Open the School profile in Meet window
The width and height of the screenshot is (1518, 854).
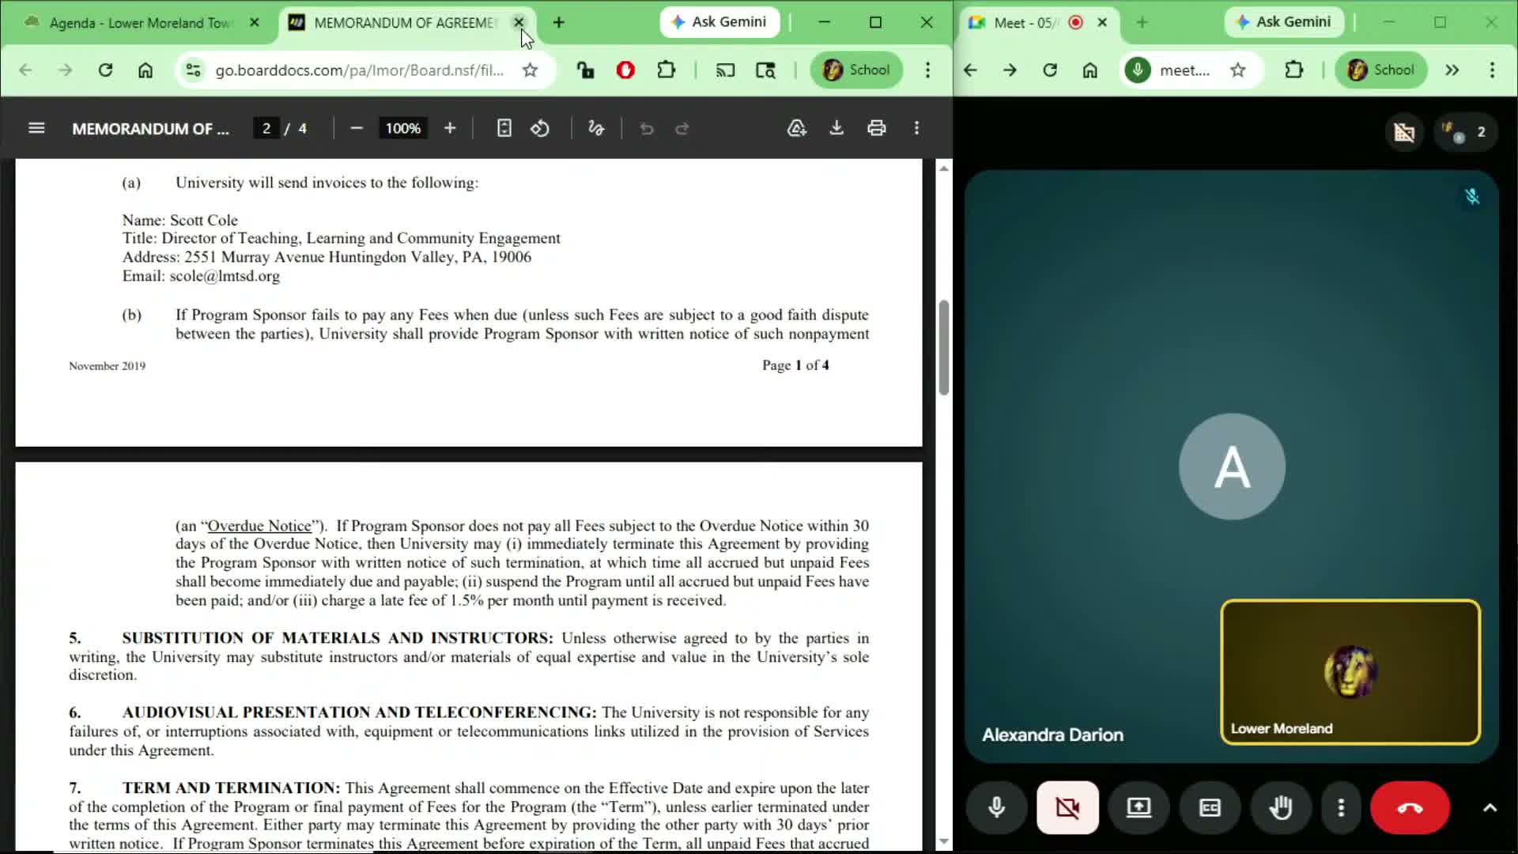(x=1381, y=70)
